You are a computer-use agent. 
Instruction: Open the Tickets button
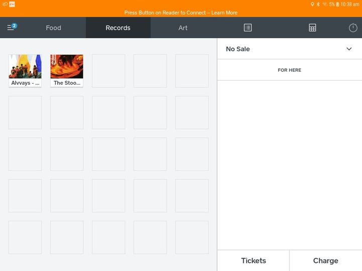coord(253,260)
